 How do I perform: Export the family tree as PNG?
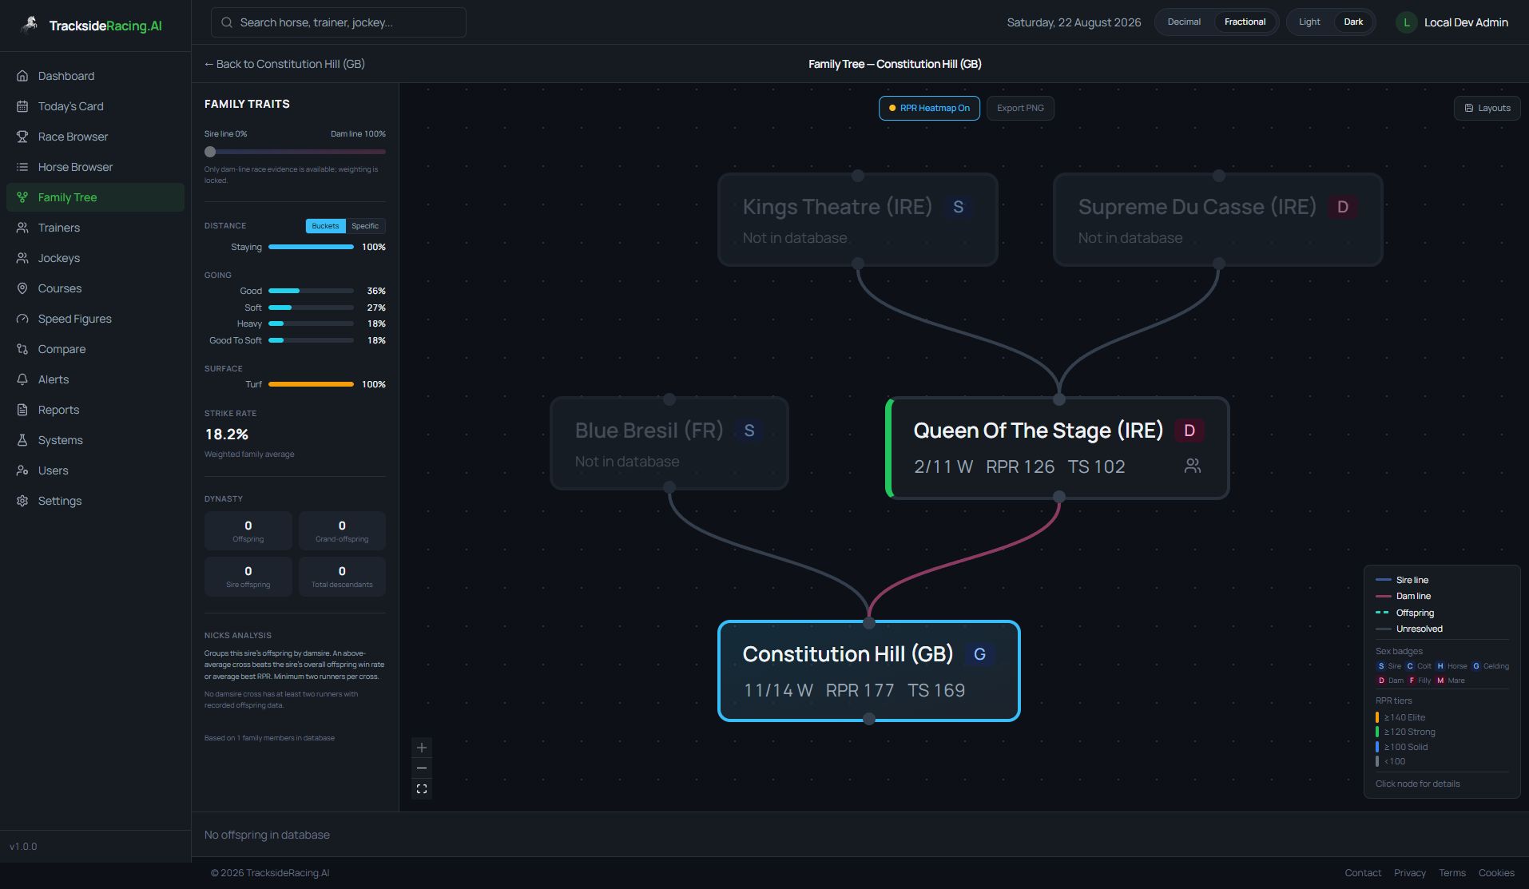coord(1020,109)
